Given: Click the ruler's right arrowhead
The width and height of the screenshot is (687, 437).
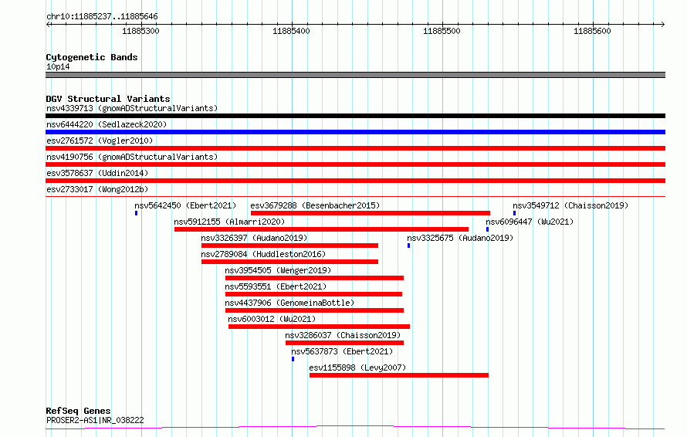Looking at the screenshot, I should (663, 25).
